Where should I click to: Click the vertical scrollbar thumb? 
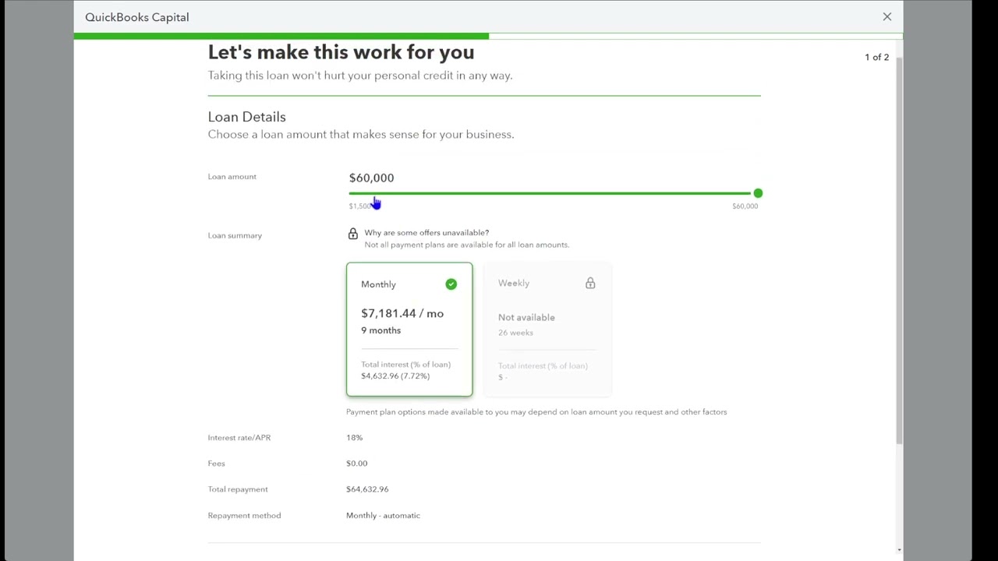898,249
